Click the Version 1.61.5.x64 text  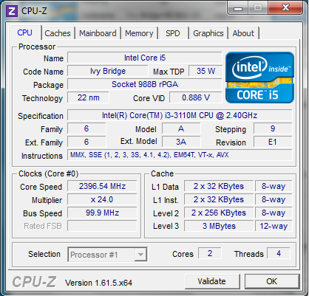coord(98,283)
